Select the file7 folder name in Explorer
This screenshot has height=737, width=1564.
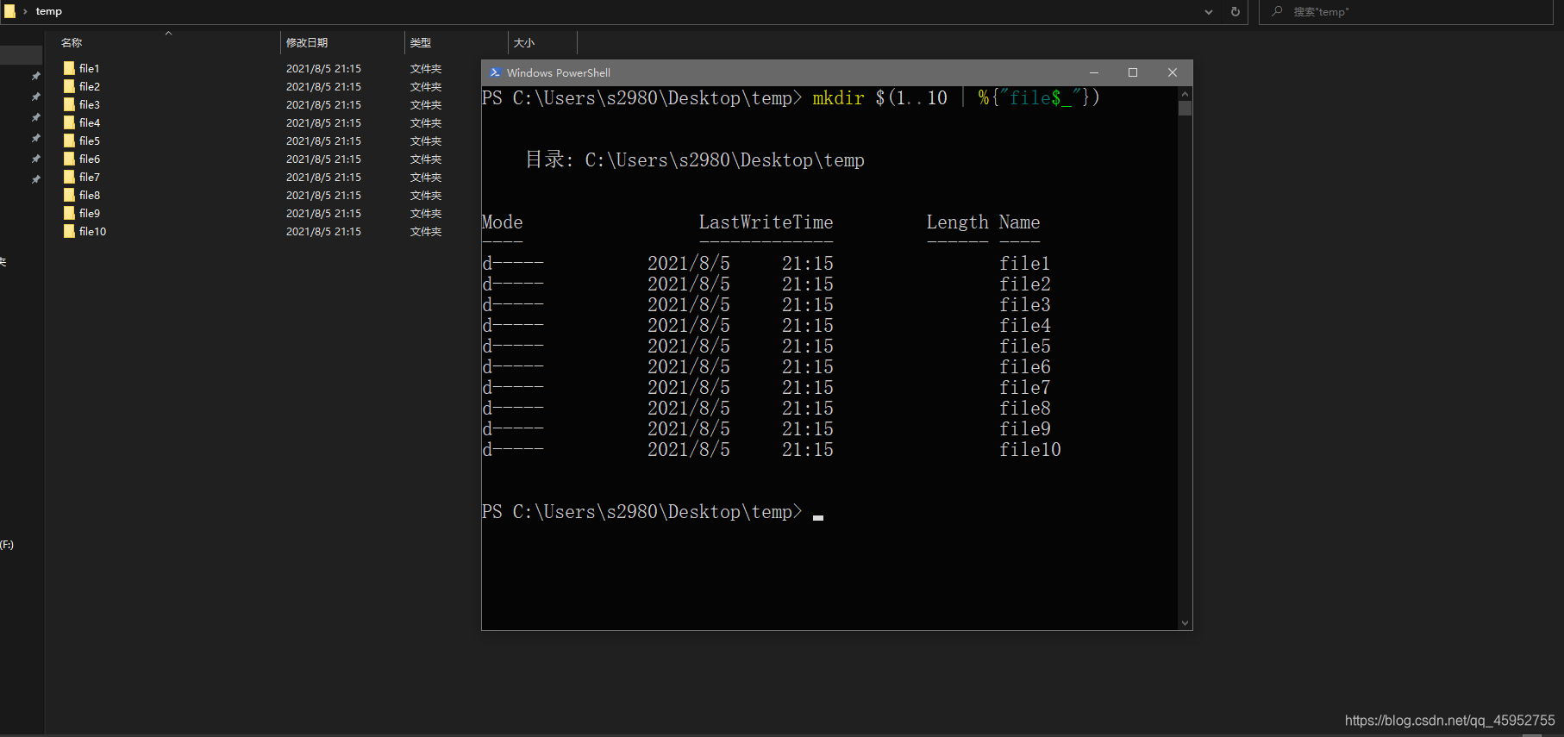[x=90, y=177]
